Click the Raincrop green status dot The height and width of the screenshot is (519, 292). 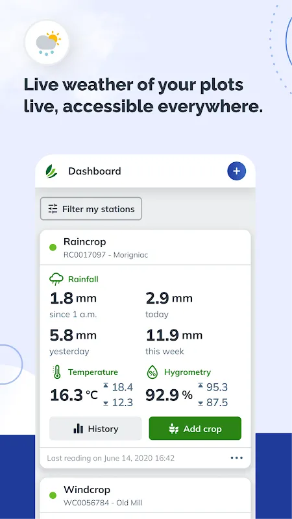click(x=53, y=247)
